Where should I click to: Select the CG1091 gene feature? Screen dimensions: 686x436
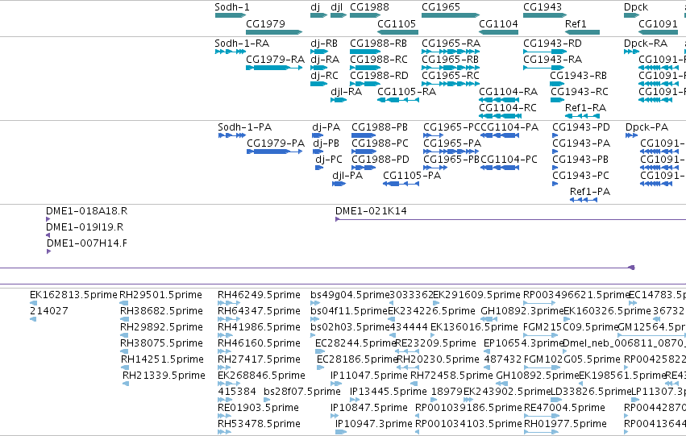coord(659,32)
